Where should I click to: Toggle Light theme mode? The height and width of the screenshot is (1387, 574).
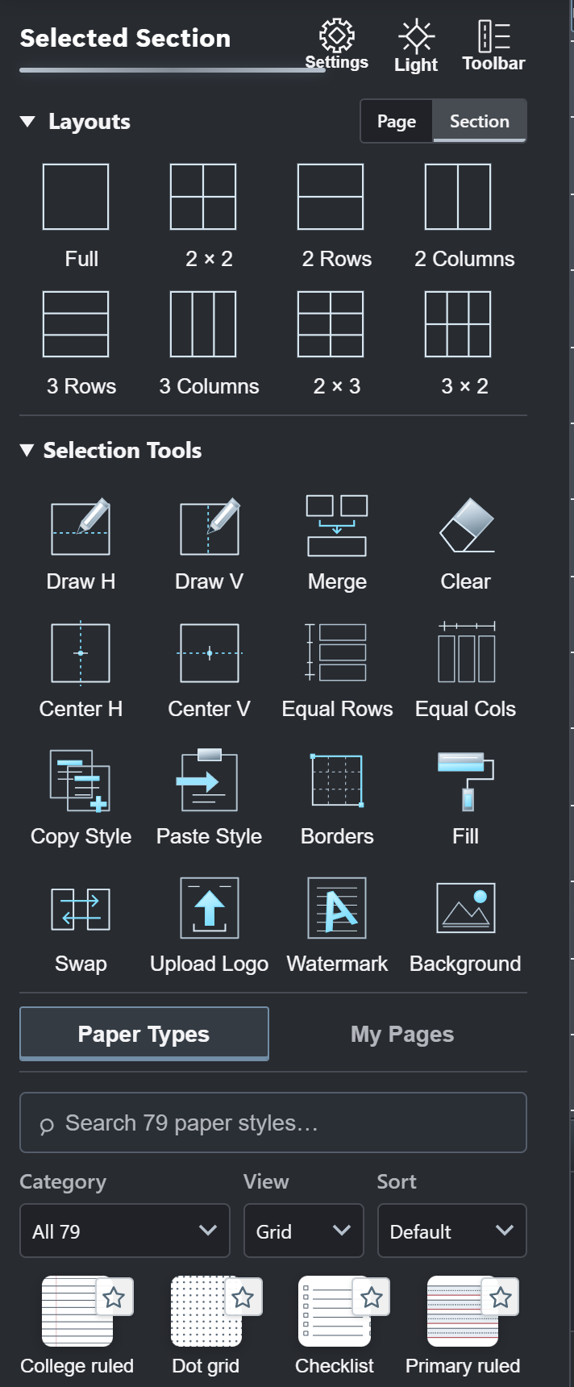pos(416,46)
